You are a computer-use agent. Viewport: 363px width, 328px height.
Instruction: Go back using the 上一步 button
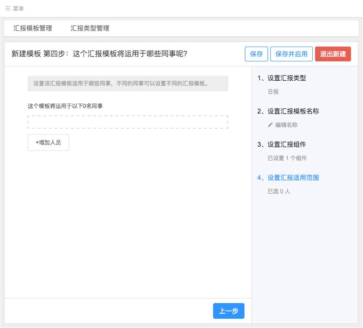coord(229,311)
